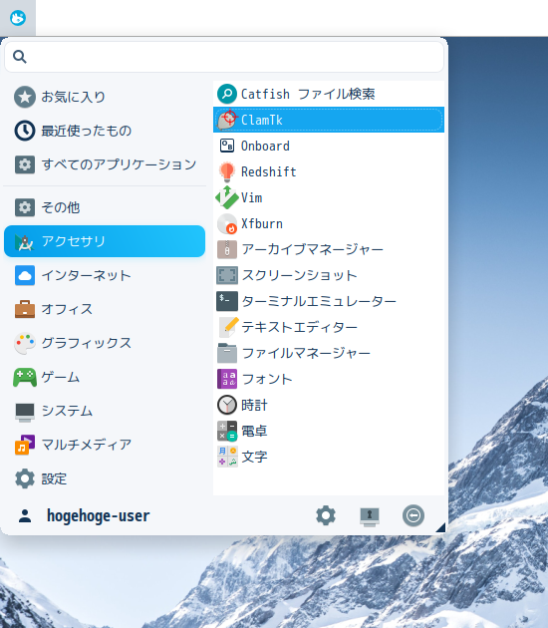This screenshot has width=548, height=628.
Task: Switch to the マルチメディア category
Action: pos(105,445)
